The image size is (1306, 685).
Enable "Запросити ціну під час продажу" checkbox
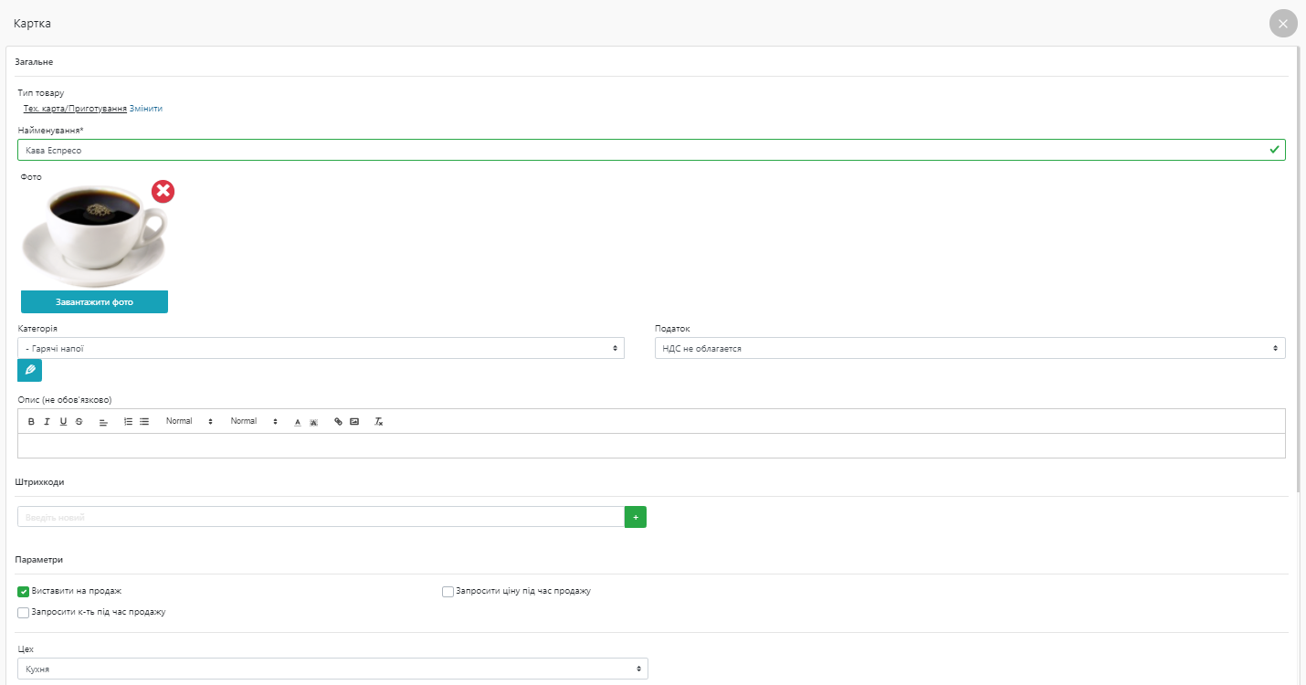(x=448, y=592)
